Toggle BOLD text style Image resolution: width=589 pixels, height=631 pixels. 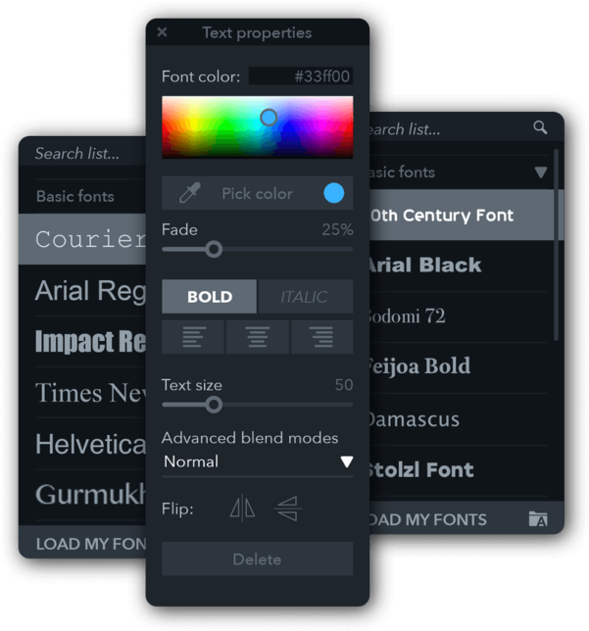click(x=210, y=297)
